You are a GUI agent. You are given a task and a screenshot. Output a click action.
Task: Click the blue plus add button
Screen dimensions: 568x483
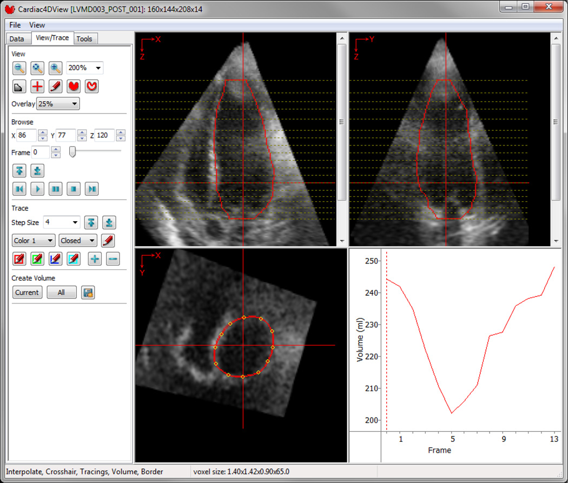coord(95,259)
